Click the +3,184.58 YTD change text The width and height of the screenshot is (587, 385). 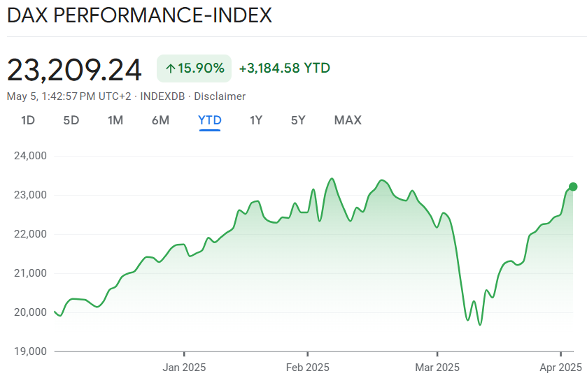click(284, 68)
